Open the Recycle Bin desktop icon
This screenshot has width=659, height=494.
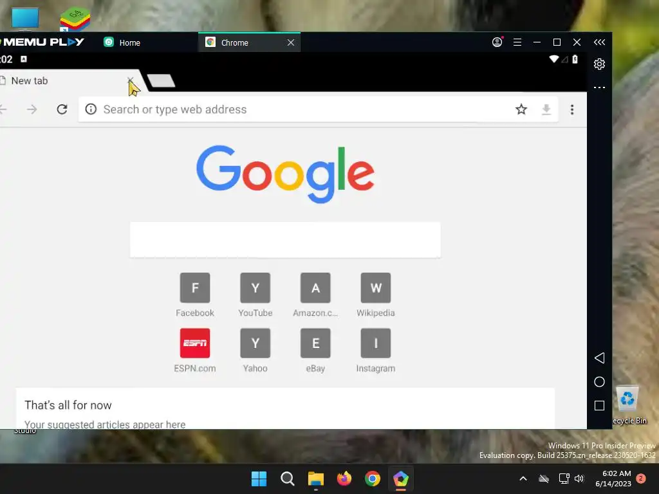click(x=629, y=405)
